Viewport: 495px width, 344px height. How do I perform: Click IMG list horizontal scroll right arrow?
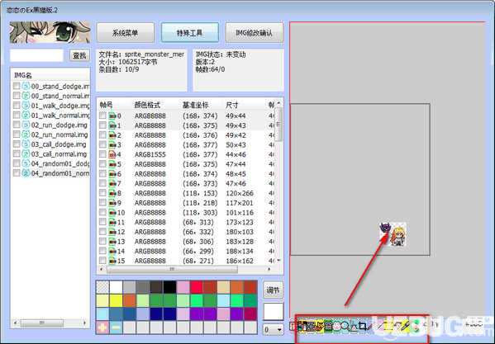[84, 323]
